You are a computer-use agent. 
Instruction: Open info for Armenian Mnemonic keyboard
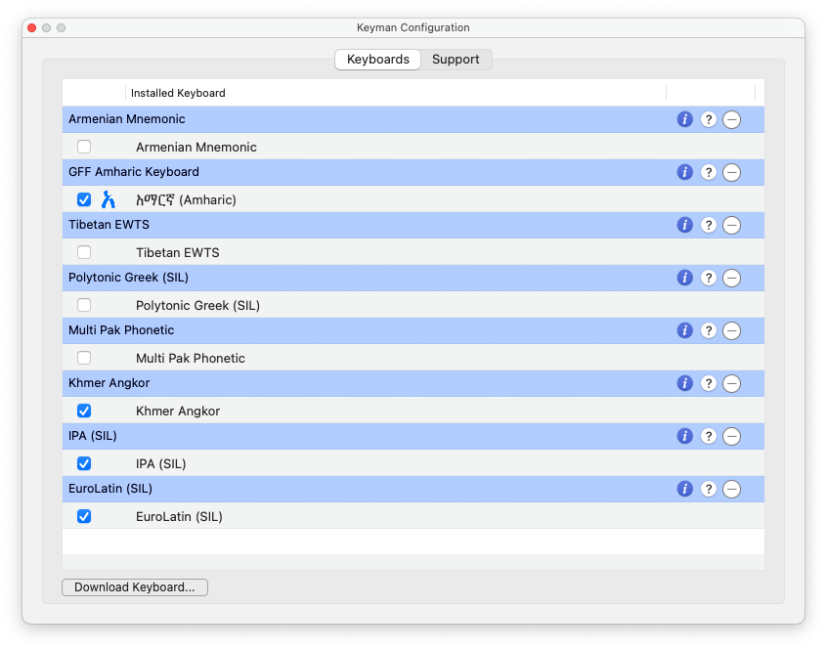coord(684,119)
